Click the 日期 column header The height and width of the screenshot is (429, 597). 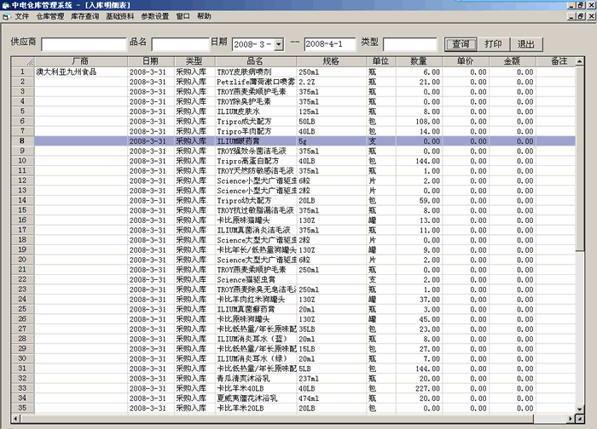click(151, 61)
